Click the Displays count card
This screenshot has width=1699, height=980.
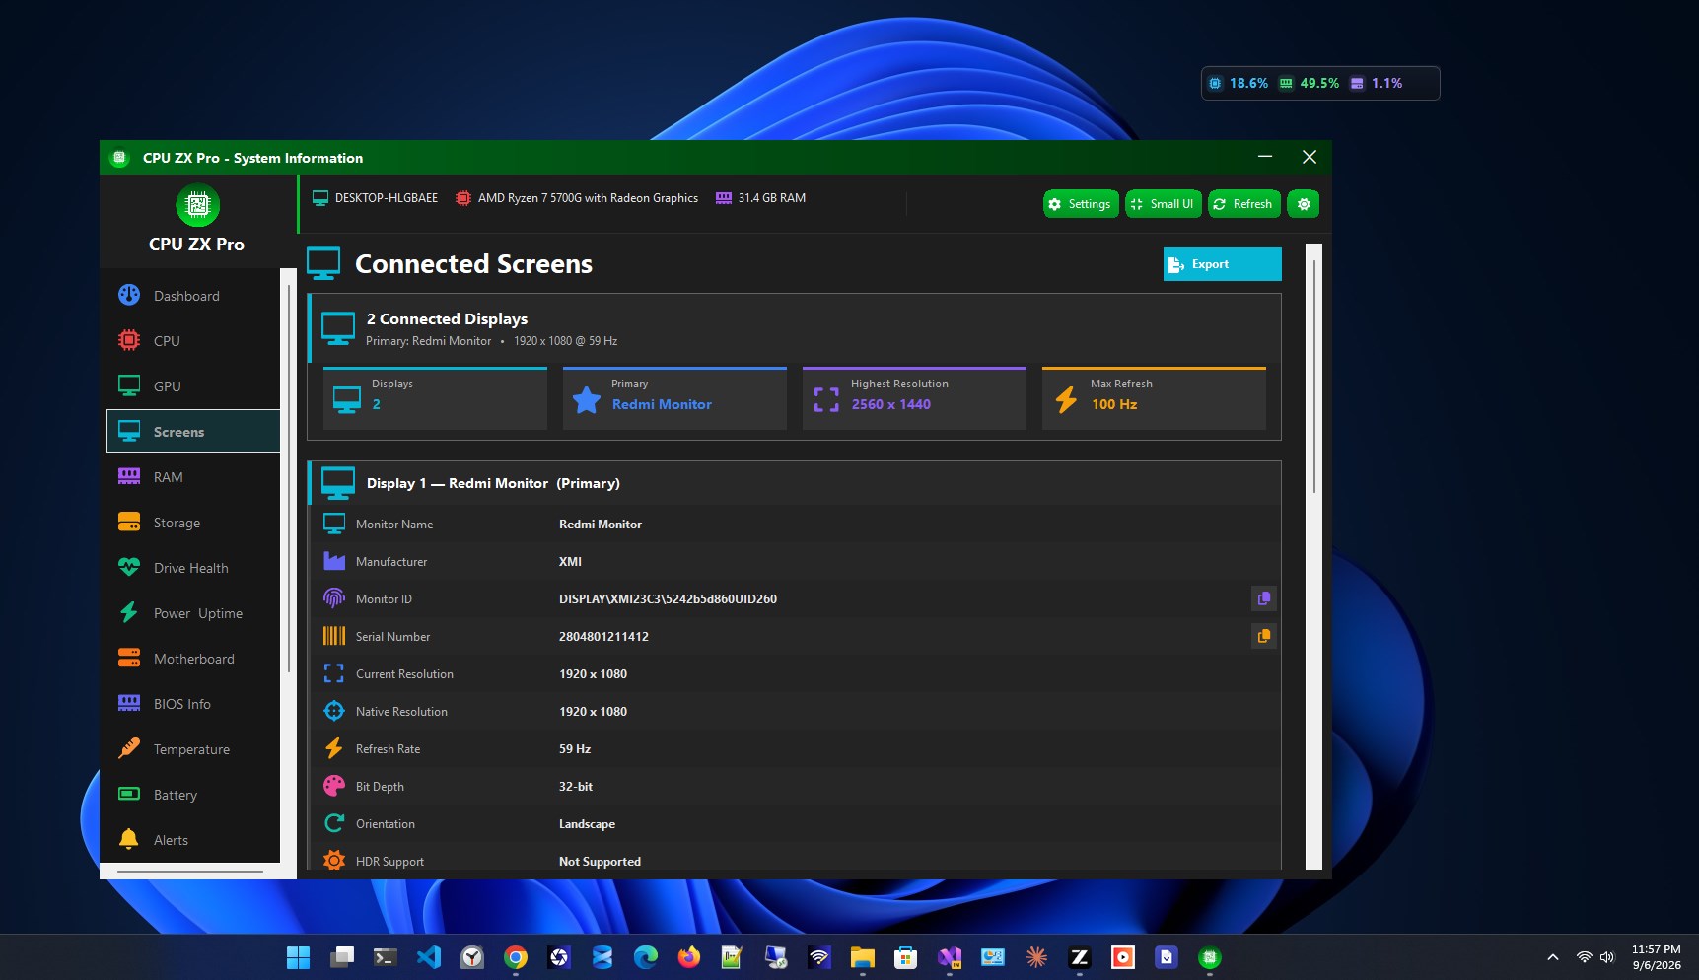pyautogui.click(x=435, y=398)
